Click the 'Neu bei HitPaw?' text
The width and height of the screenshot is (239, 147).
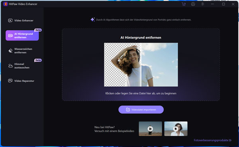tap(104, 127)
